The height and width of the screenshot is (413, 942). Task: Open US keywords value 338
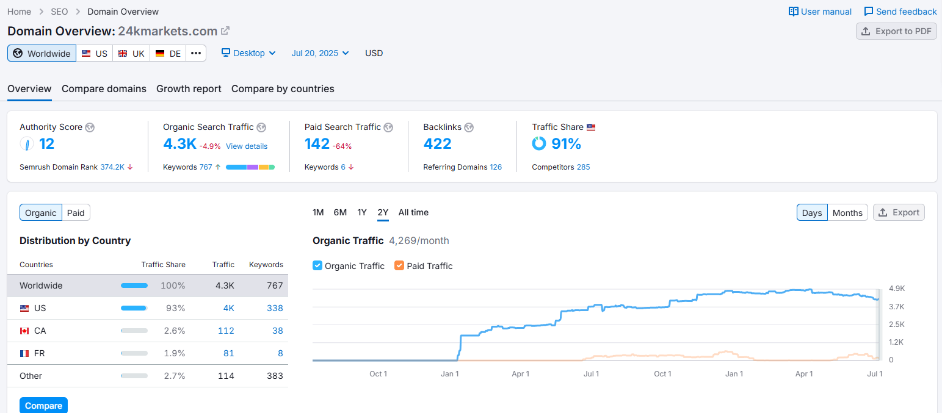(x=275, y=308)
